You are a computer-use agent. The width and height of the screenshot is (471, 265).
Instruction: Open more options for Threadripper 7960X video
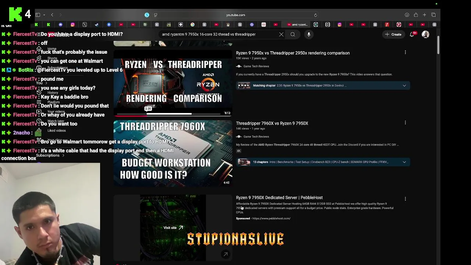pos(405,123)
